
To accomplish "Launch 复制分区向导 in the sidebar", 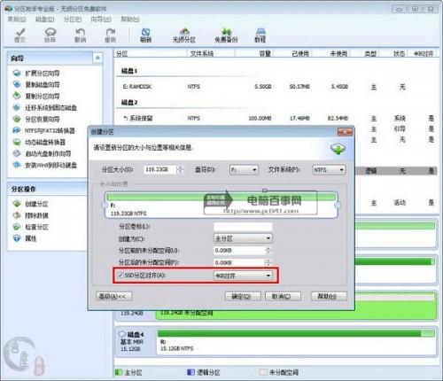I will point(36,96).
